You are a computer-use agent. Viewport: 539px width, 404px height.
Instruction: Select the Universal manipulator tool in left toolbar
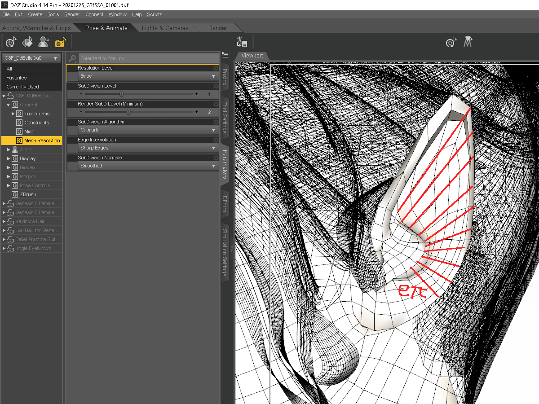[x=11, y=43]
